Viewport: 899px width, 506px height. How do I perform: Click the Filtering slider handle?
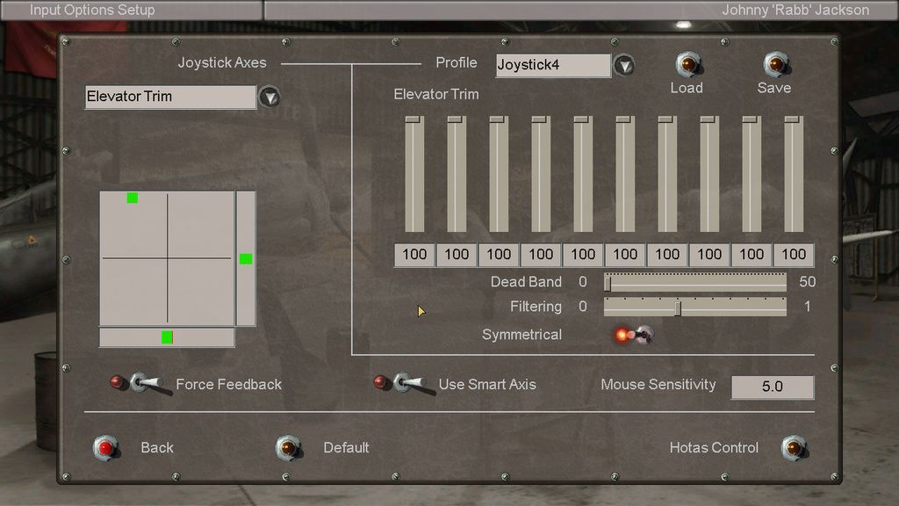click(x=678, y=307)
